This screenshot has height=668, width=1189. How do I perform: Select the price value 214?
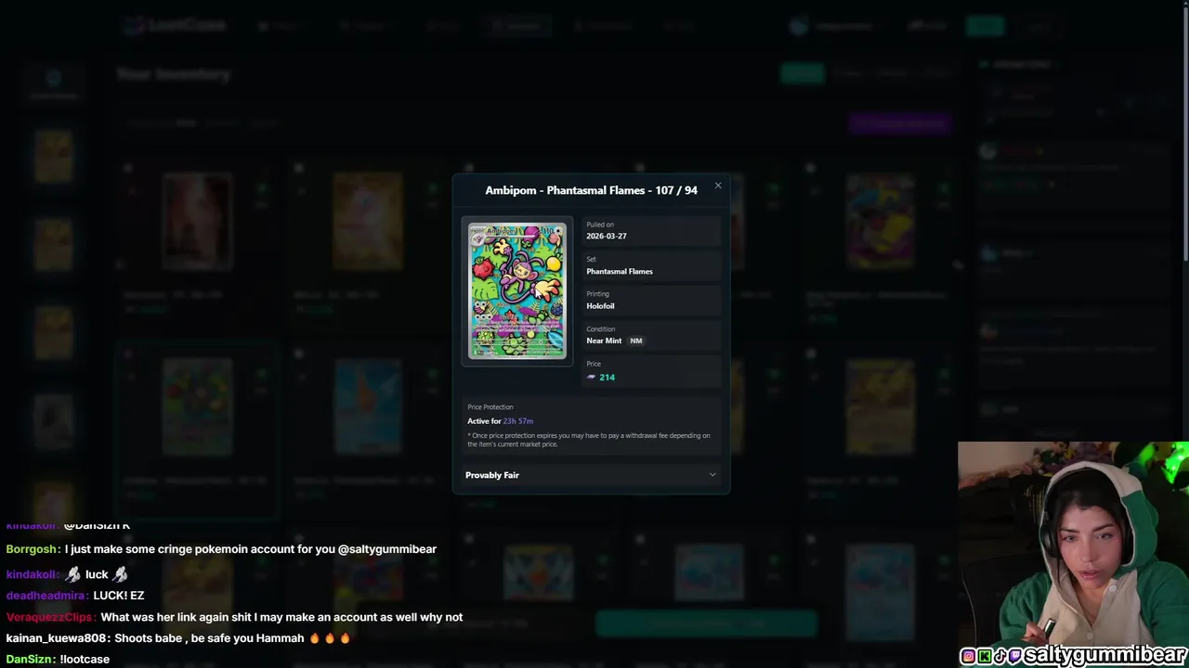pos(608,378)
